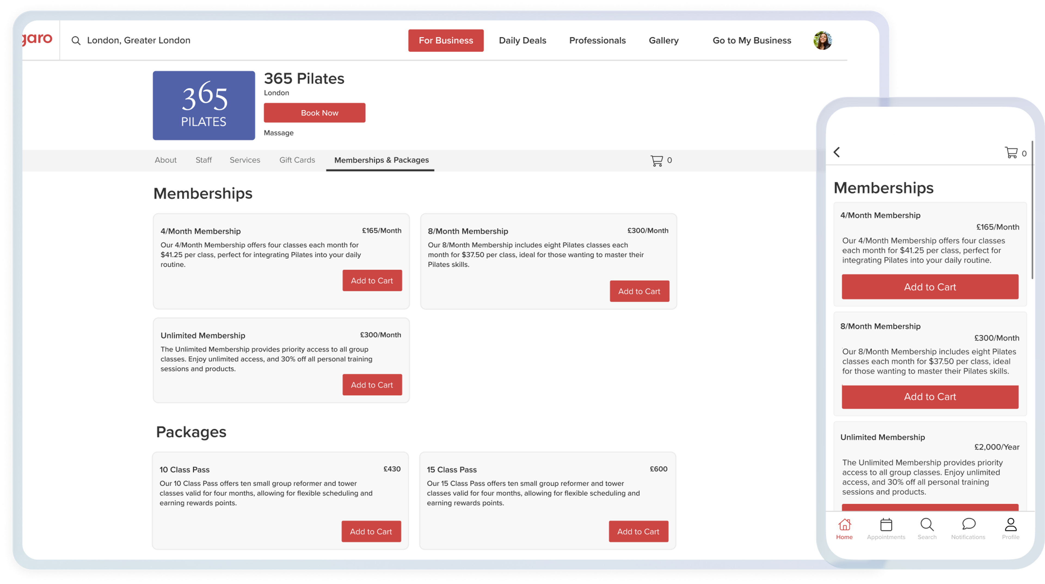Add Unlimited Membership to cart on desktop
Image resolution: width=1045 pixels, height=584 pixels.
372,385
